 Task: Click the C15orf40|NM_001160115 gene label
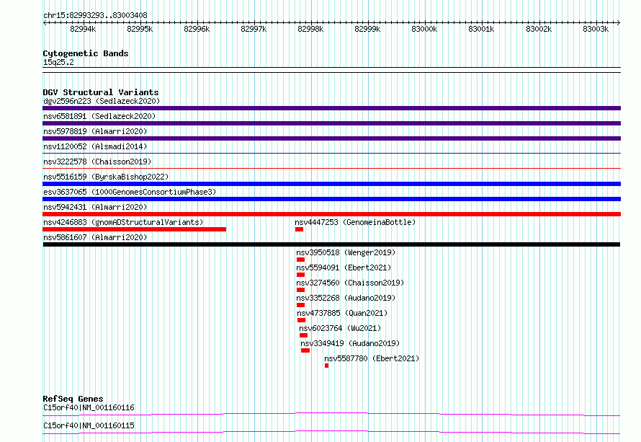point(89,425)
